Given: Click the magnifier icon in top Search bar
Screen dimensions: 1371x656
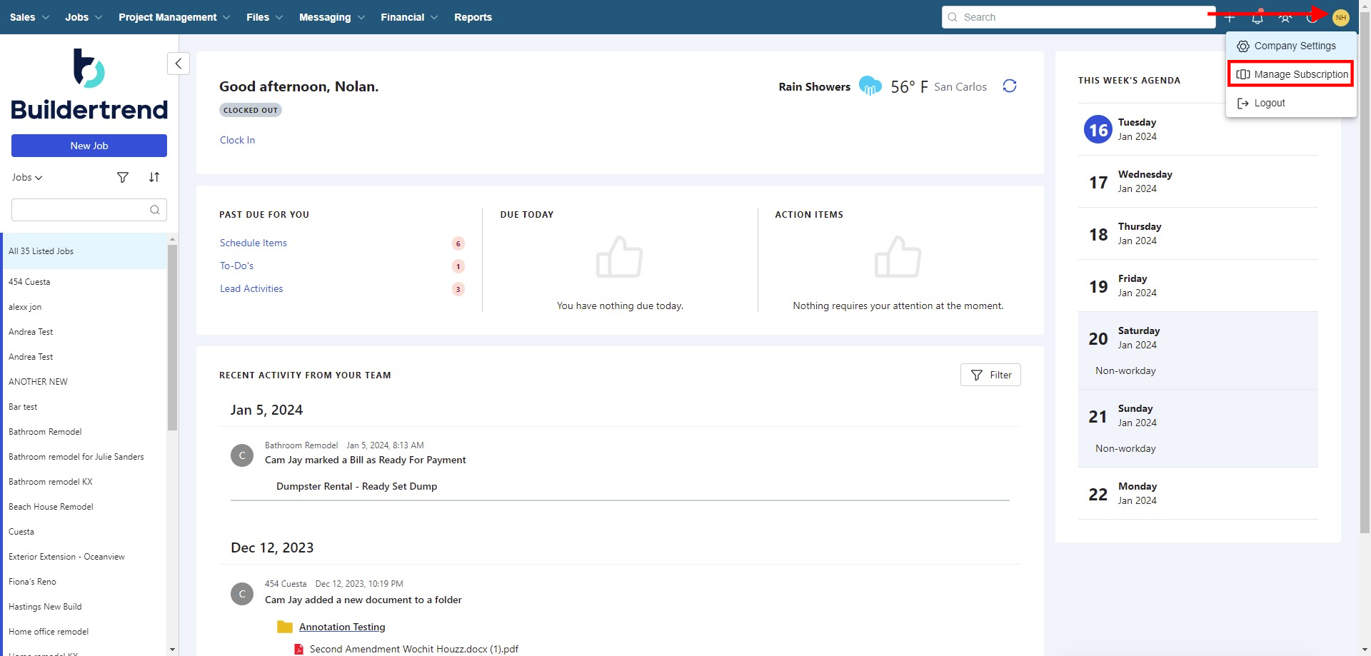Looking at the screenshot, I should tap(953, 17).
